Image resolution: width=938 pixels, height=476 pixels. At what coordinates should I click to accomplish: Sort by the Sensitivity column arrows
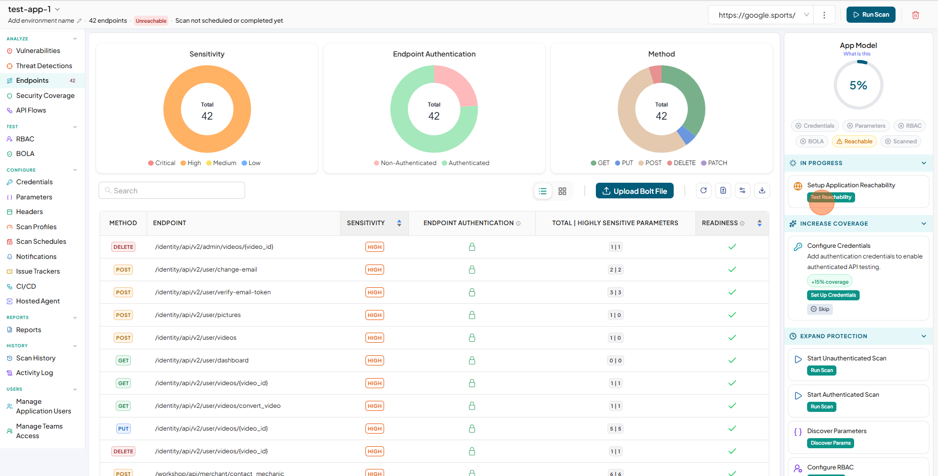coord(399,223)
